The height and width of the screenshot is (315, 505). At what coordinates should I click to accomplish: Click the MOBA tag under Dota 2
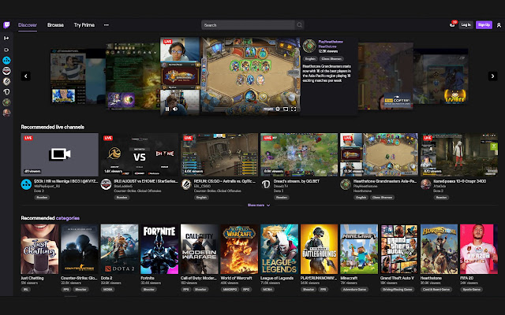107,289
